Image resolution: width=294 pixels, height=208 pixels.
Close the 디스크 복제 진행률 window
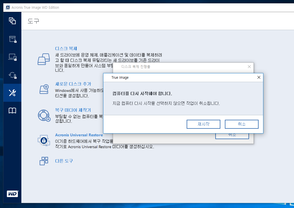click(249, 67)
